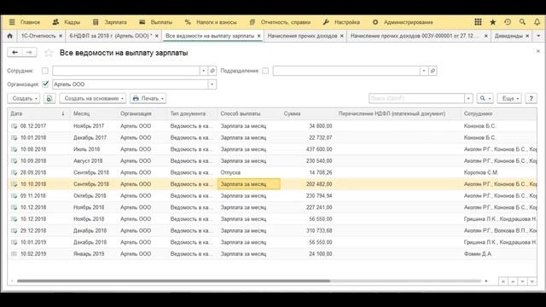Click the list search magnifier button
Viewport: 546px width, 307px height.
click(485, 99)
